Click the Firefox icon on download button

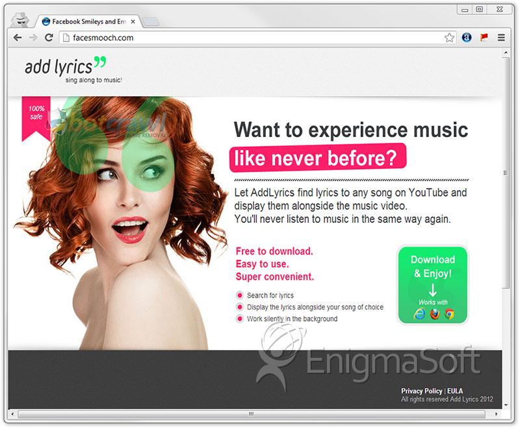click(x=434, y=314)
